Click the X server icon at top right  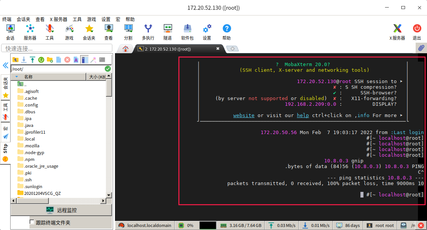pos(397,31)
